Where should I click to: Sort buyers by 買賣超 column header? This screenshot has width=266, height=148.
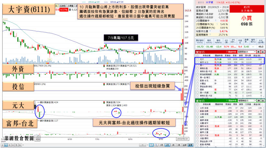click(228, 56)
